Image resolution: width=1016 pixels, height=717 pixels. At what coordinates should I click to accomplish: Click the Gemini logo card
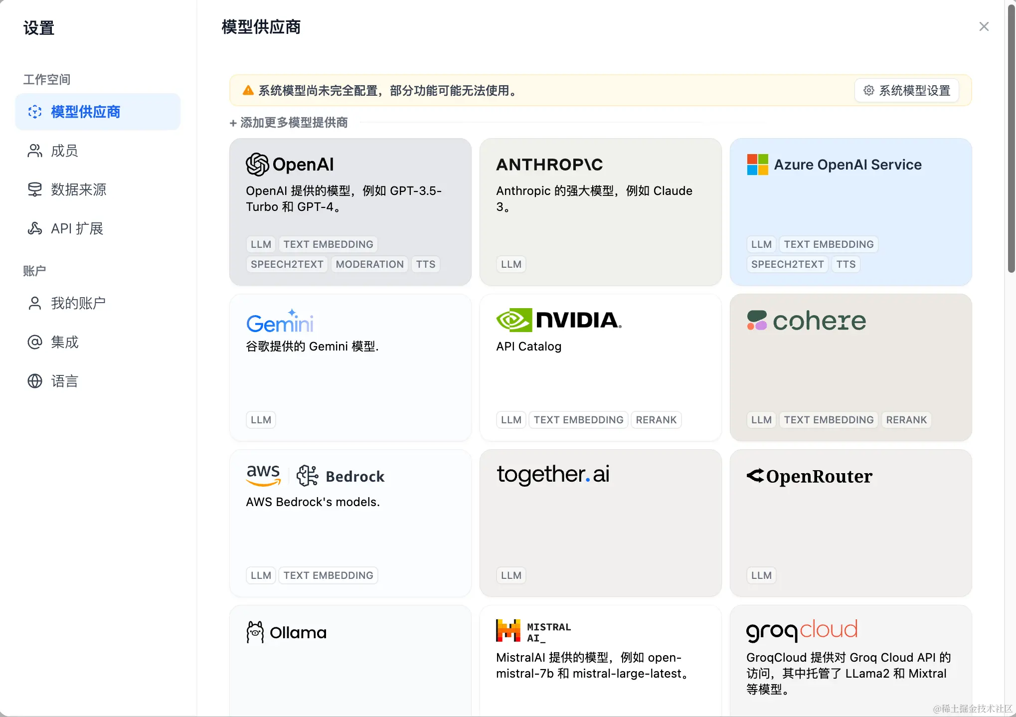(x=280, y=322)
